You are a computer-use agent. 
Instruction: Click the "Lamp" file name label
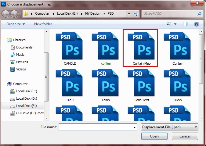[x=106, y=100]
